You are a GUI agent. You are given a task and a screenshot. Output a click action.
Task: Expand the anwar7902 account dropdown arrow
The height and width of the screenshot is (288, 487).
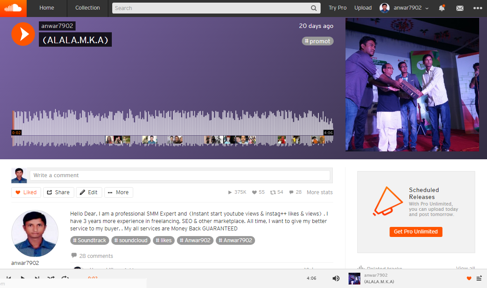coord(427,8)
